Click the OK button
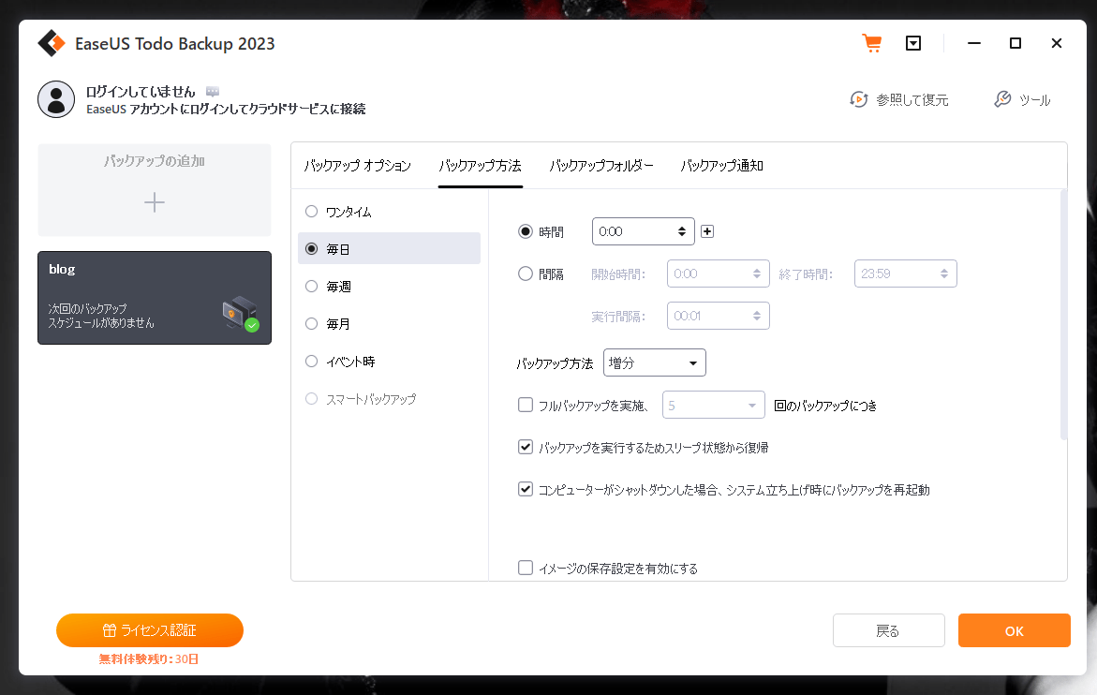The image size is (1097, 695). (1014, 630)
